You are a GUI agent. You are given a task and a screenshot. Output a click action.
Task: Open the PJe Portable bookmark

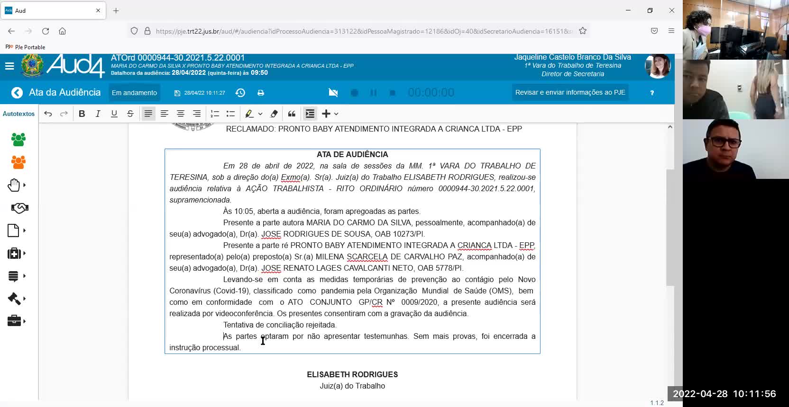25,47
